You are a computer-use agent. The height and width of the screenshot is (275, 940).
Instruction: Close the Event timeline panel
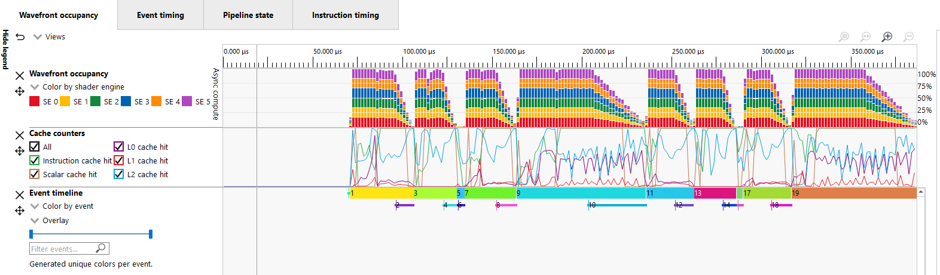pos(20,195)
